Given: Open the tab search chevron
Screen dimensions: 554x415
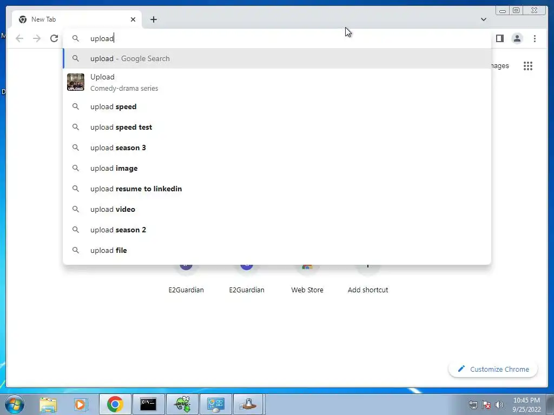Looking at the screenshot, I should (483, 19).
